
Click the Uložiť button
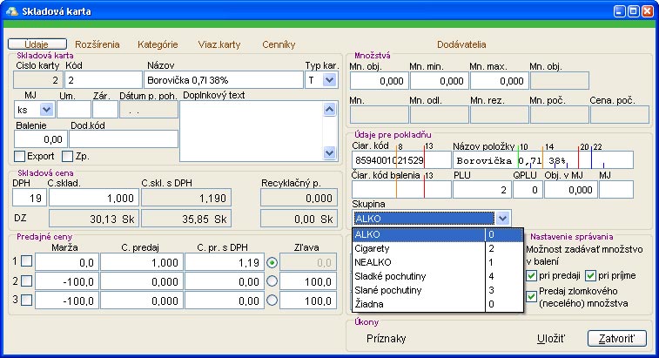[548, 338]
